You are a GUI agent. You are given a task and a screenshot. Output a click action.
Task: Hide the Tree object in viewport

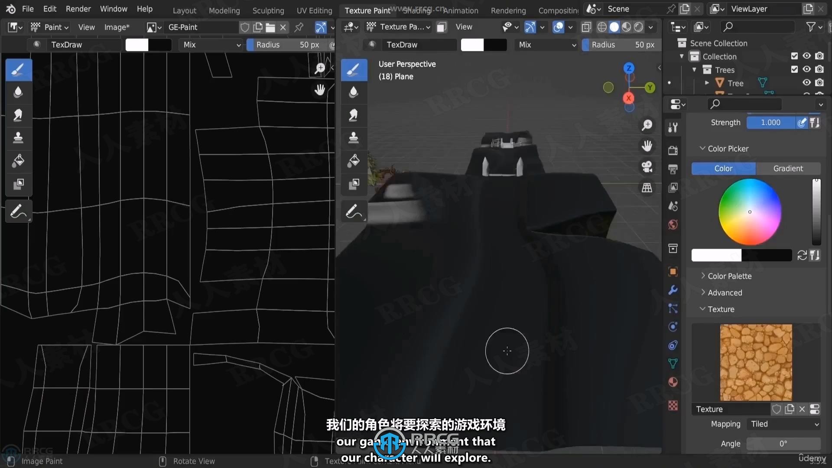(x=806, y=83)
